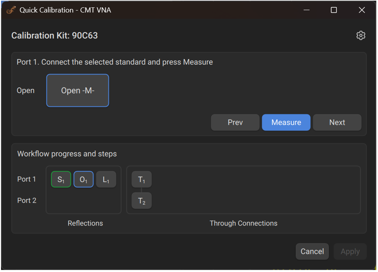Image resolution: width=378 pixels, height=272 pixels.
Task: Select the Through Connections section label
Action: pos(243,223)
